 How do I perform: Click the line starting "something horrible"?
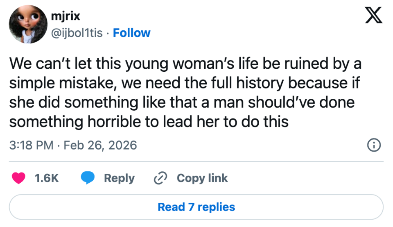(149, 122)
